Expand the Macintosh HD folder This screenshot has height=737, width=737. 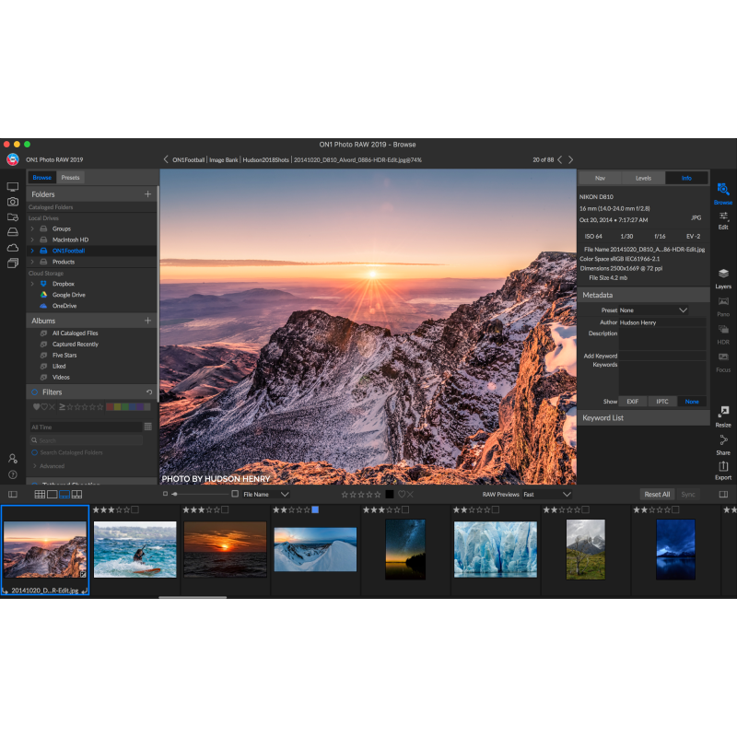pos(32,240)
